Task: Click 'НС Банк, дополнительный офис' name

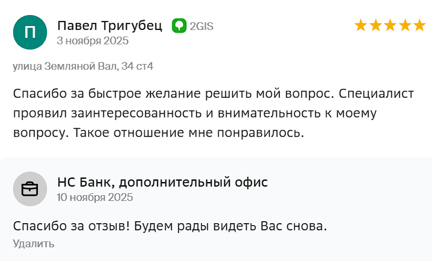Action: point(162,182)
